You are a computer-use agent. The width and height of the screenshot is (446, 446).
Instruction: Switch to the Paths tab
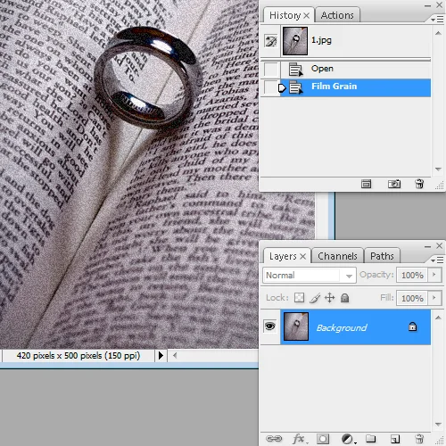[382, 256]
